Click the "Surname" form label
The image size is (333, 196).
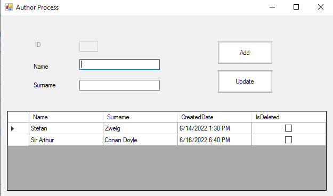pos(45,85)
